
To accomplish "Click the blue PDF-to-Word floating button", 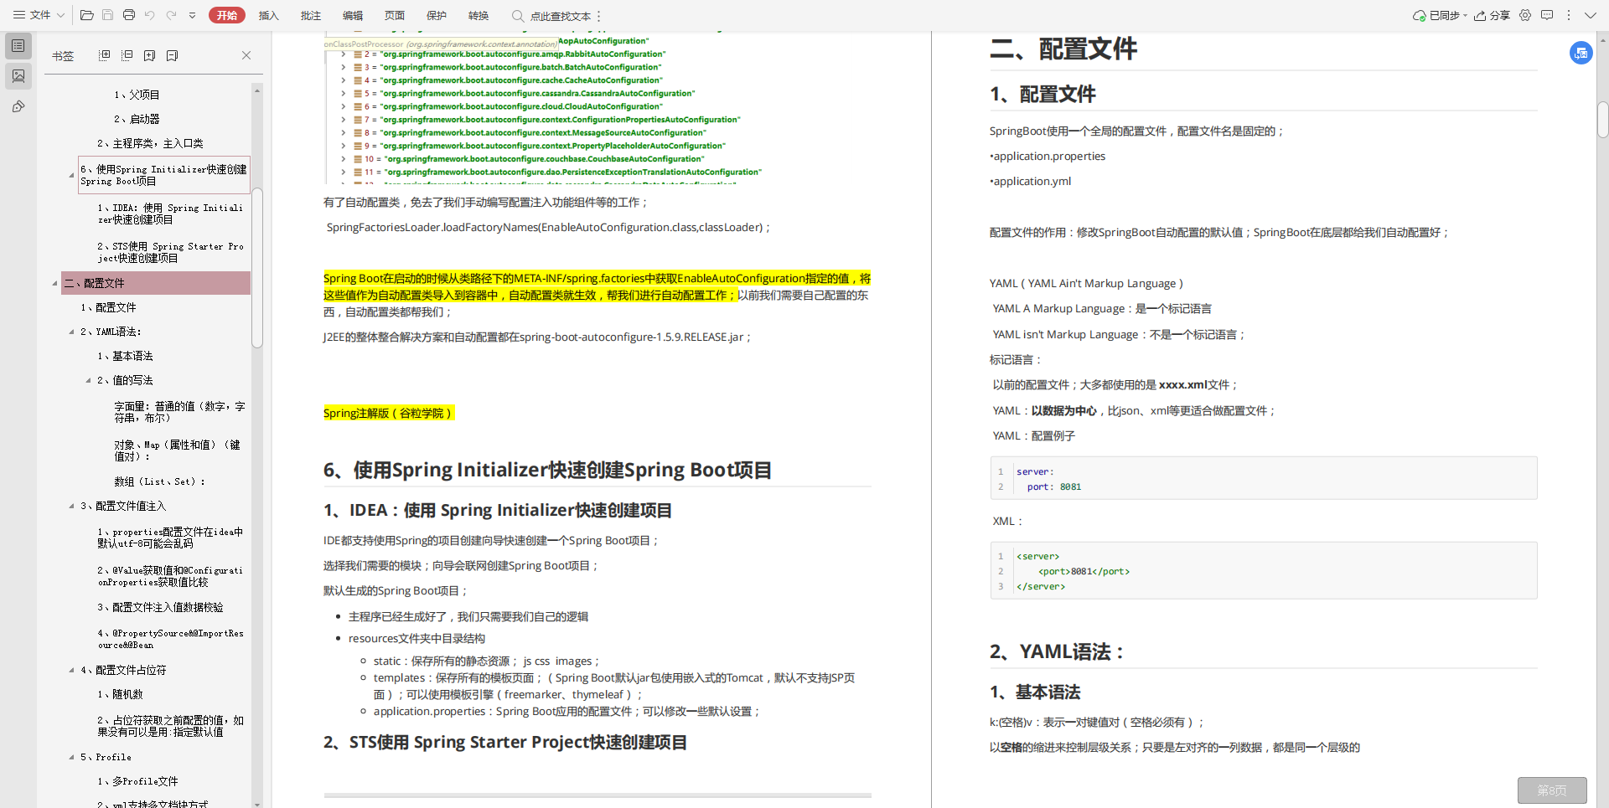I will [x=1581, y=53].
